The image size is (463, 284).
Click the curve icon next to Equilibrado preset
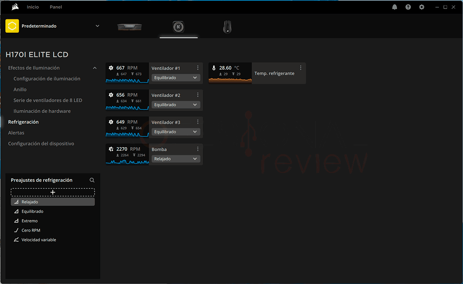pyautogui.click(x=16, y=212)
